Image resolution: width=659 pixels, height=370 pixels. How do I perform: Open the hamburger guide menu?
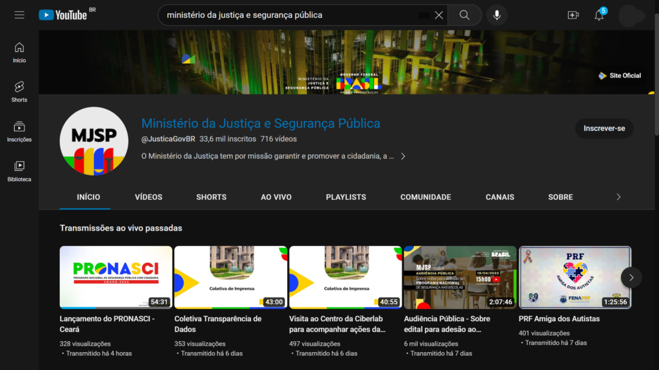(19, 15)
